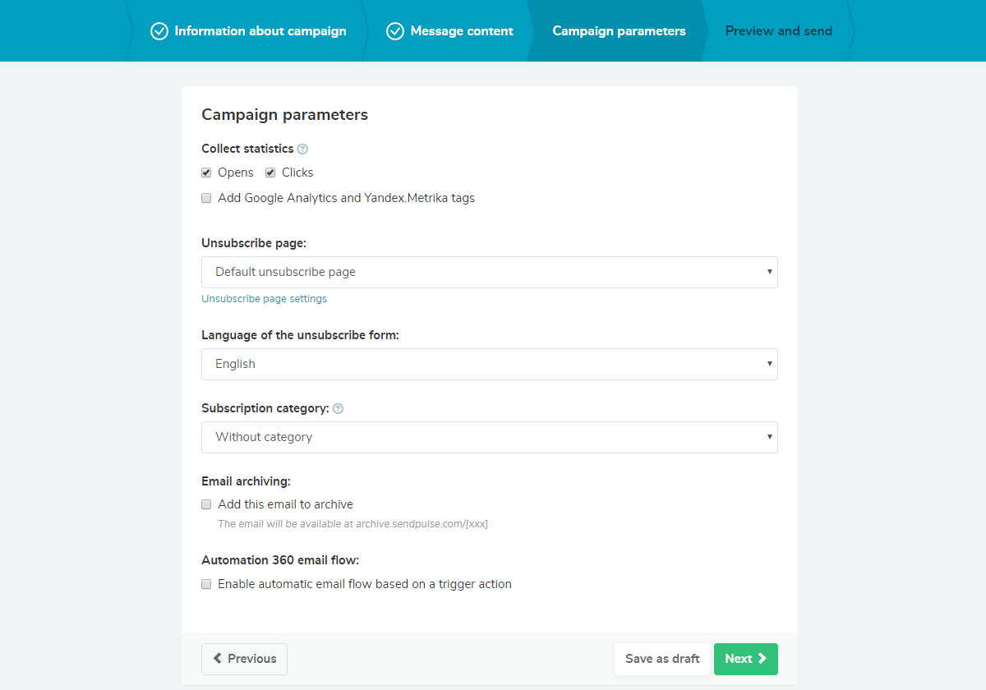Image resolution: width=986 pixels, height=690 pixels.
Task: Open the unsubscribe form language dropdown
Action: pos(490,364)
